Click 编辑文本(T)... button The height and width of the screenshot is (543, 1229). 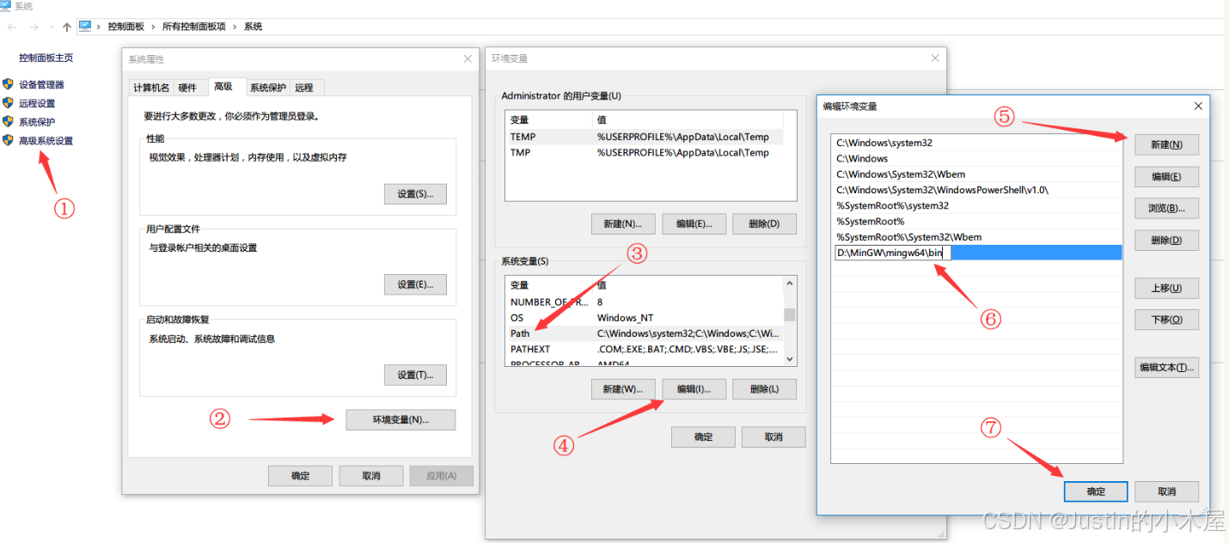tap(1166, 367)
